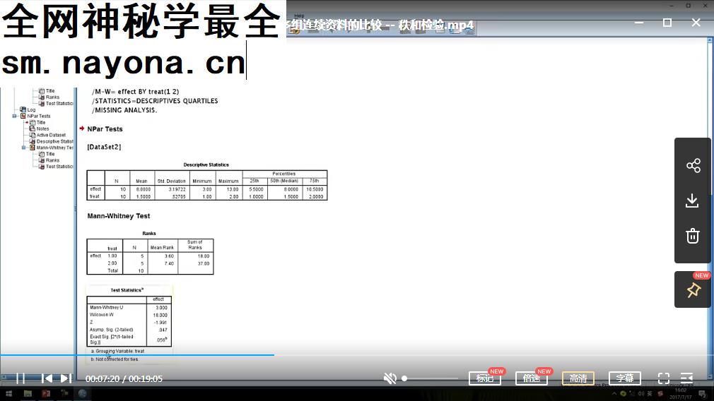714x401 pixels.
Task: Select the Notes item in the outline
Action: coord(42,128)
